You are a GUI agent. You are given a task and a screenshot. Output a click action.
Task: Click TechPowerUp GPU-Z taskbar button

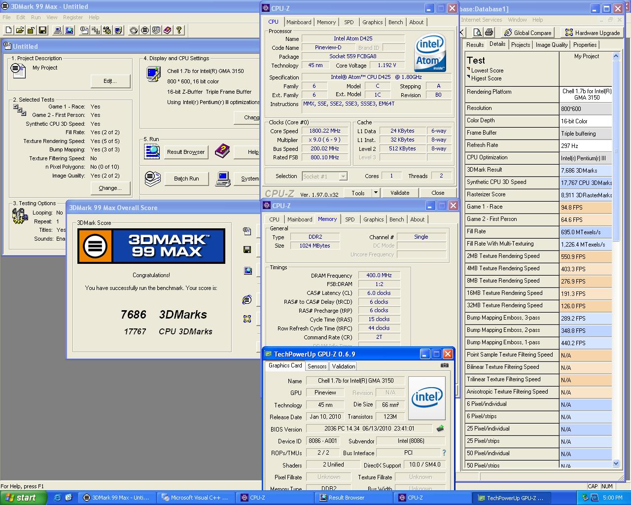(x=511, y=498)
